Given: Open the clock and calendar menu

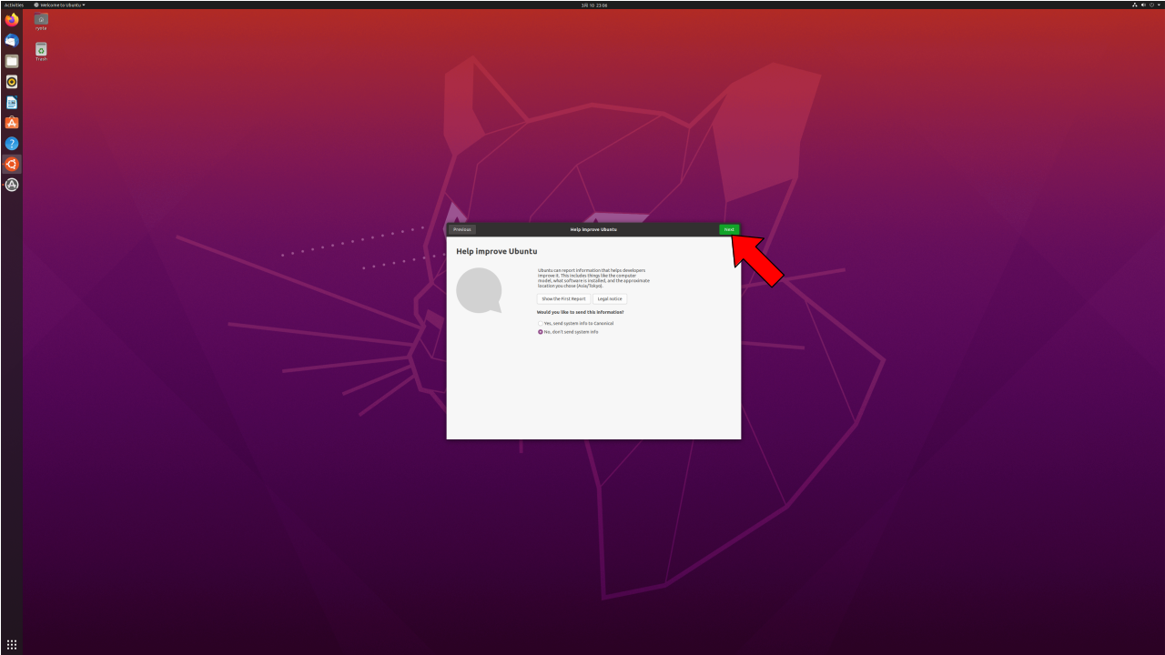Looking at the screenshot, I should [594, 5].
